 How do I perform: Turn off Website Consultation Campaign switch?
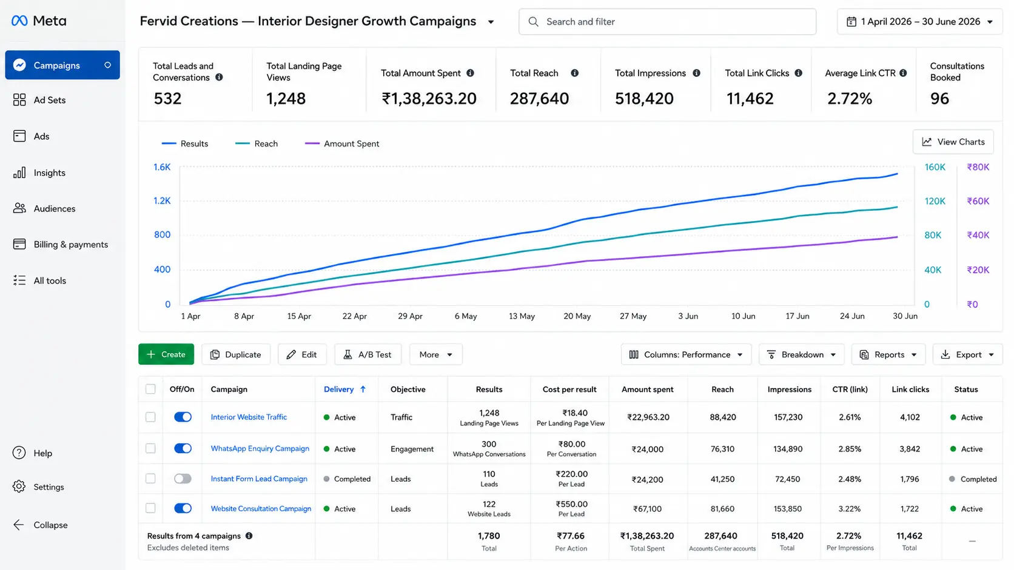click(x=183, y=509)
